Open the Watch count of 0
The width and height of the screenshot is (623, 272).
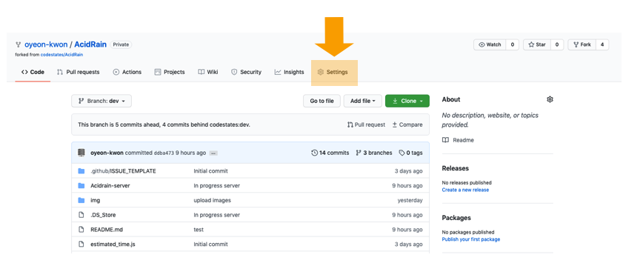(513, 44)
